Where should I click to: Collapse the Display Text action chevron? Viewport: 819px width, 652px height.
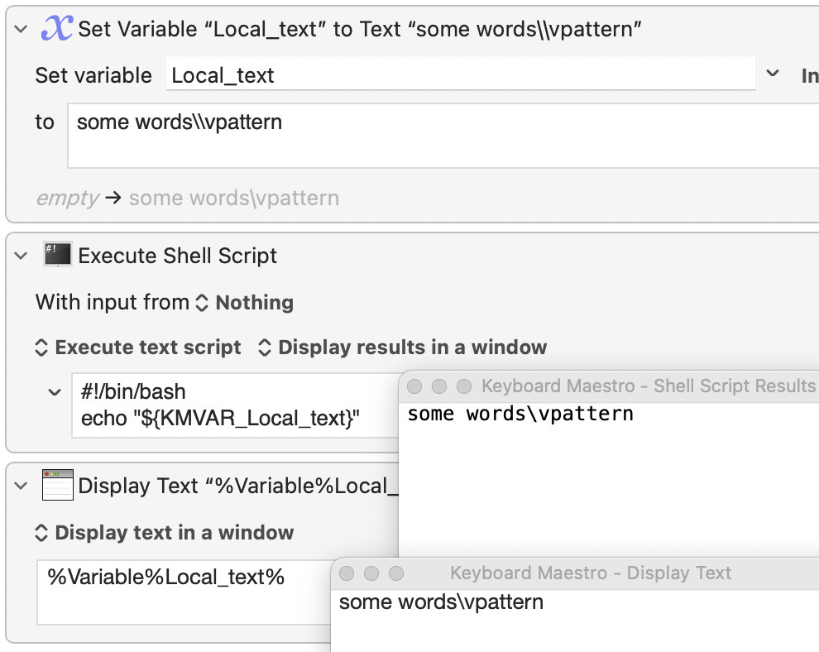(21, 486)
